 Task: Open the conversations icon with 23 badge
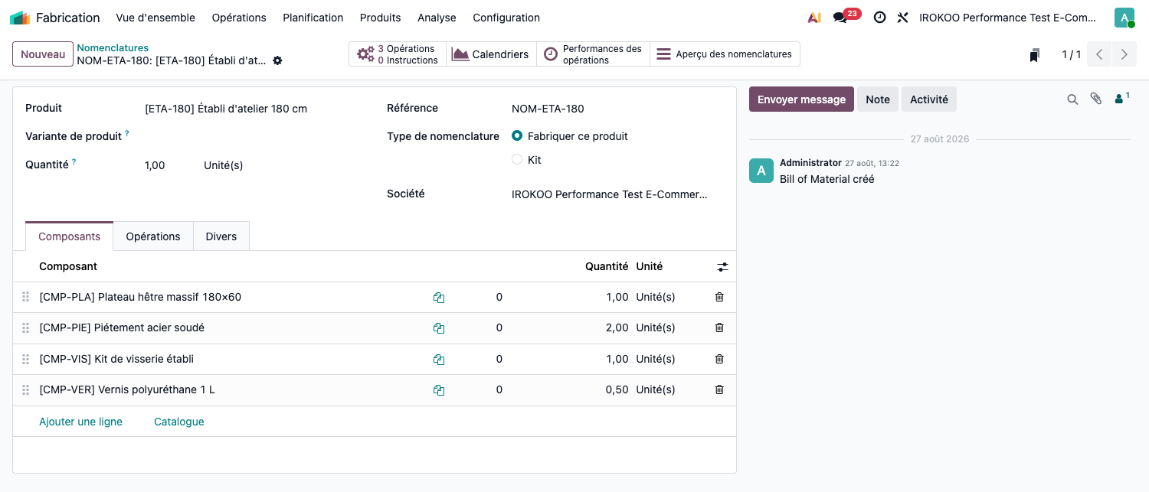[x=840, y=18]
